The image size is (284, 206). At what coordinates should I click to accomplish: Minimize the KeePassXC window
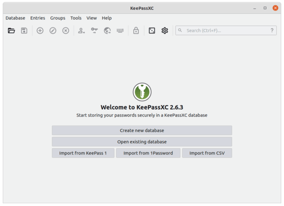click(x=255, y=8)
